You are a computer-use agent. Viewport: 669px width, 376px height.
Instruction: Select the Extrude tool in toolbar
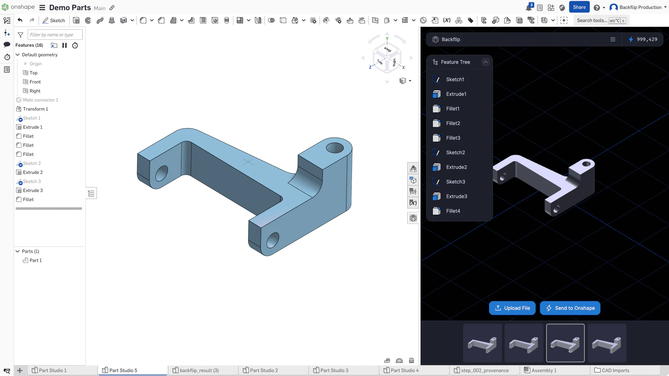(x=76, y=21)
